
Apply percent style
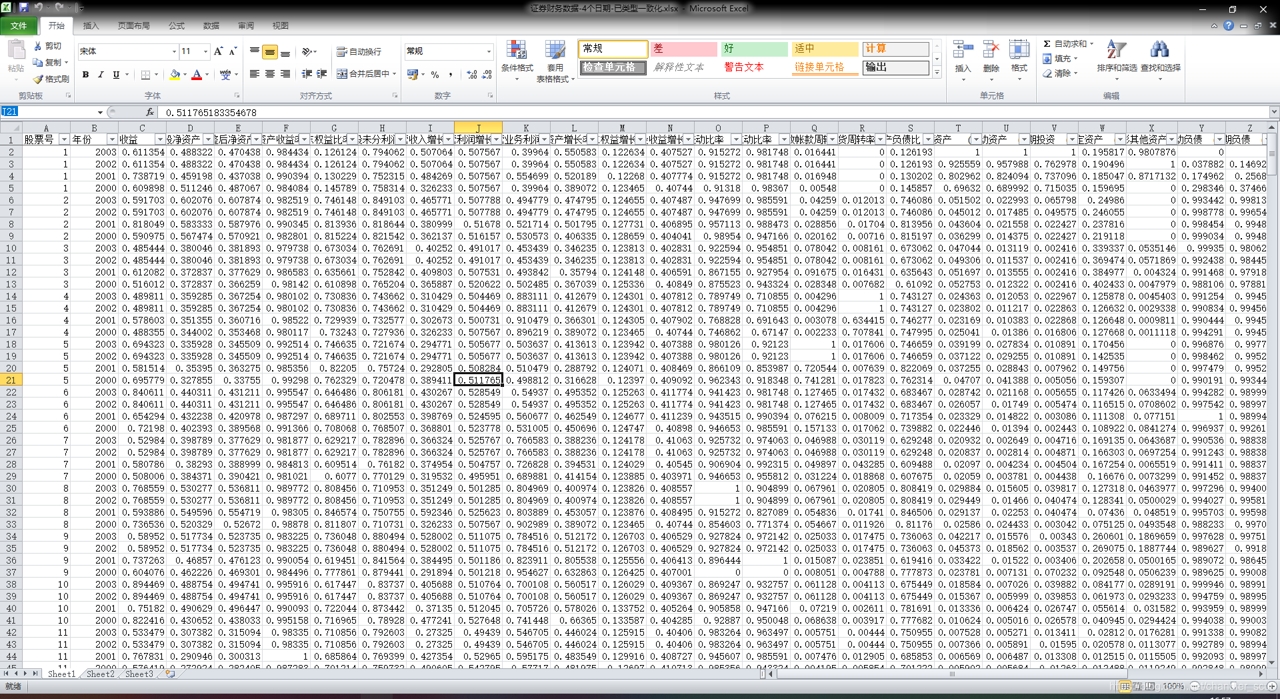435,75
